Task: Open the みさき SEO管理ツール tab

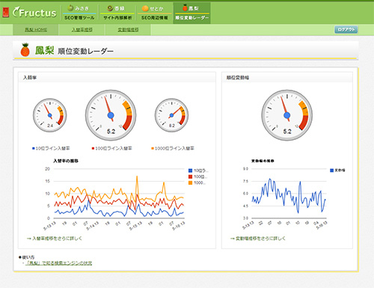Action: coord(79,13)
